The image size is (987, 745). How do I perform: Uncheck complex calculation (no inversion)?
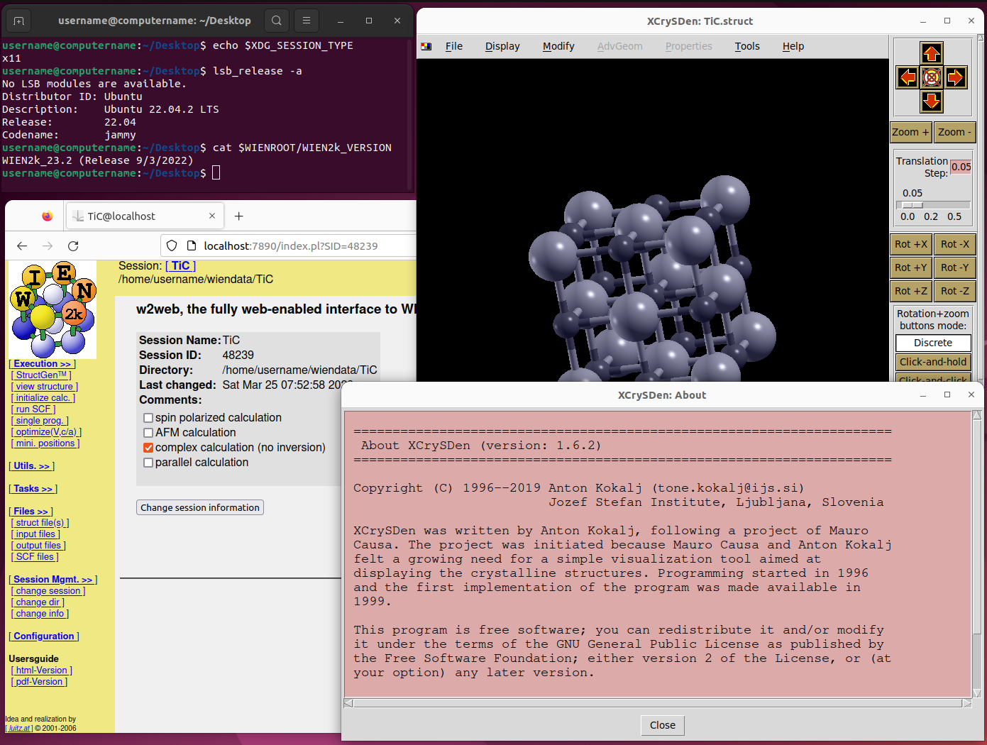[148, 448]
